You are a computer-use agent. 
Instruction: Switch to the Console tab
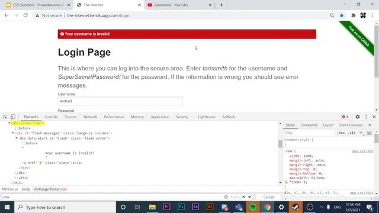coord(51,117)
